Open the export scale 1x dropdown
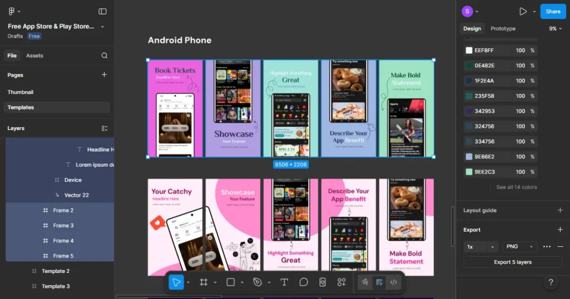 [480, 247]
